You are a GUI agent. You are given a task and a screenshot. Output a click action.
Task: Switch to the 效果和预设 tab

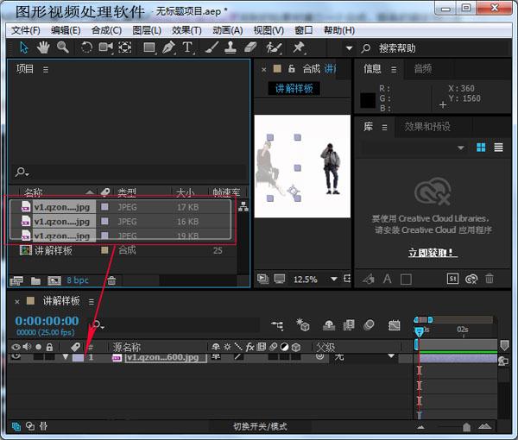(x=427, y=127)
